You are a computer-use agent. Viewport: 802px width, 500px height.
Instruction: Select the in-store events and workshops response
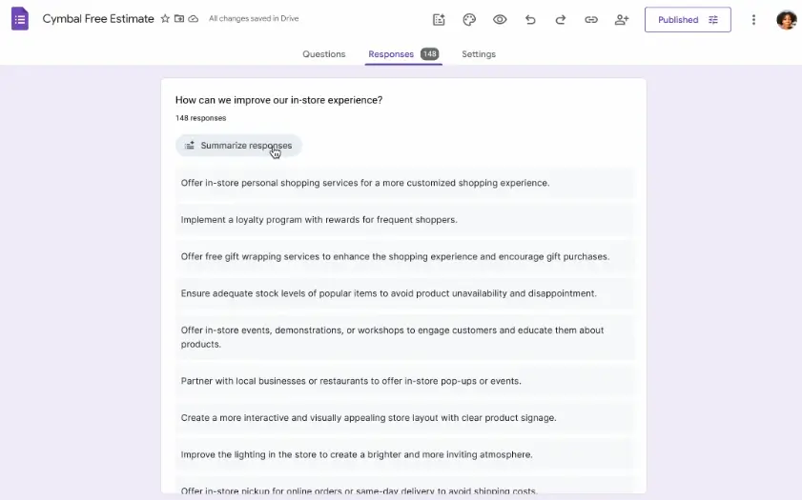coord(405,337)
